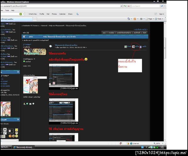Click the personal message icon under avatar
The height and width of the screenshot is (156, 188).
[34, 104]
